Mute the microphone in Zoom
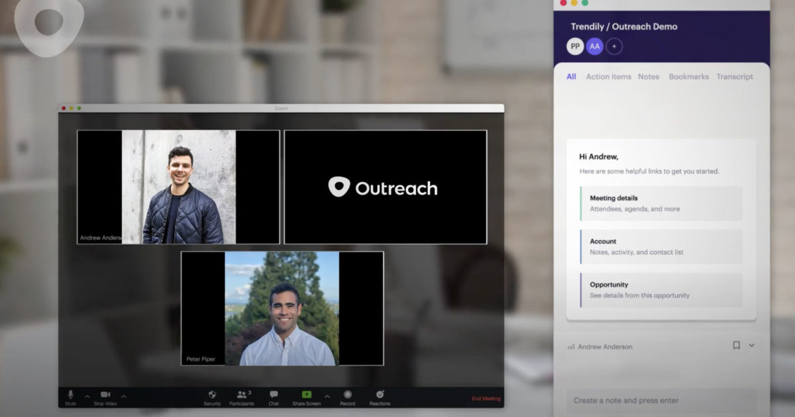Viewport: 795px width, 417px height. [70, 394]
